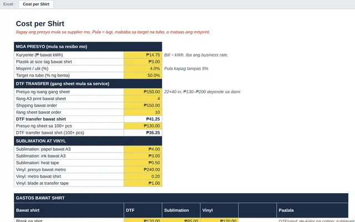This screenshot has width=355, height=222.
Task: Click the Vinyl column header
Action: click(x=219, y=210)
